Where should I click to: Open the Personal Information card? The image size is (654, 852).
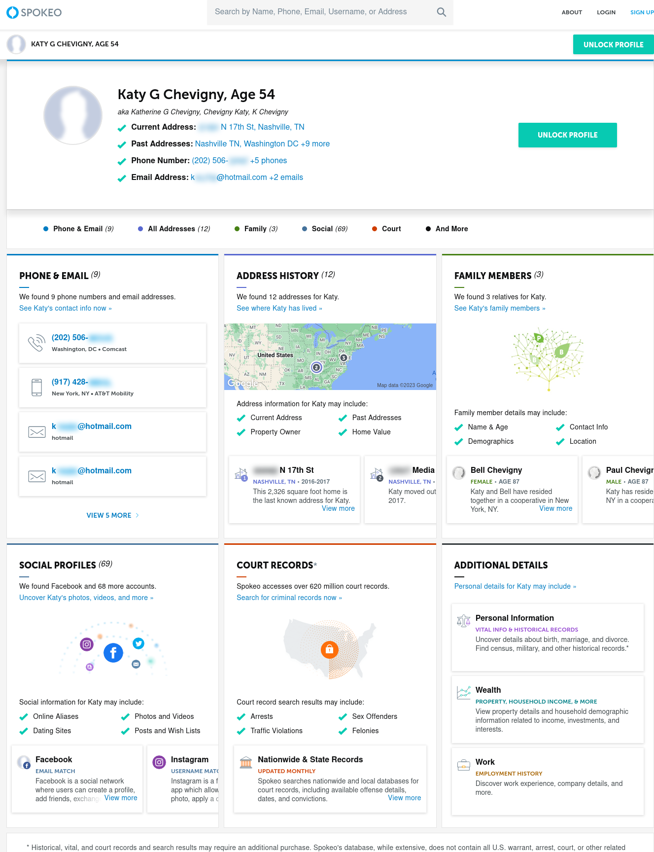point(548,638)
